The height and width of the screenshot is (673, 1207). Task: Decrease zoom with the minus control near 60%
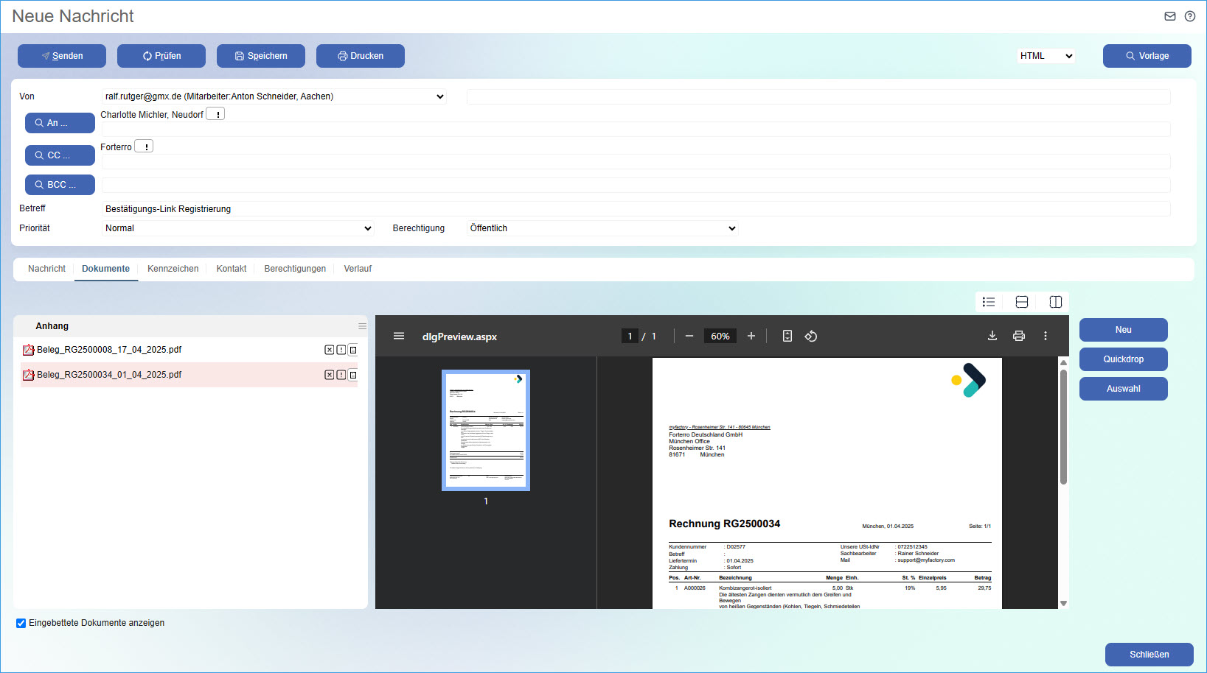(689, 335)
